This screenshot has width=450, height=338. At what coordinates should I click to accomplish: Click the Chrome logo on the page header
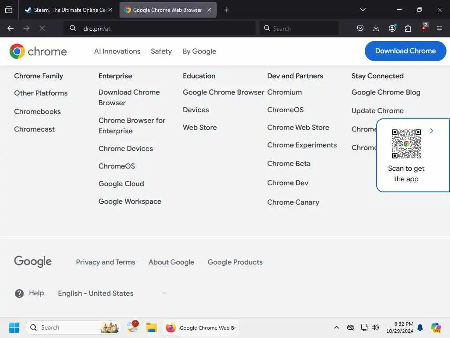[38, 51]
